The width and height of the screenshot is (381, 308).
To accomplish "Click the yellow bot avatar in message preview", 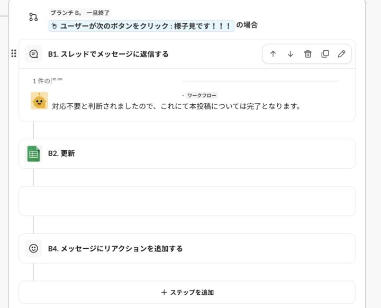I will (x=39, y=101).
